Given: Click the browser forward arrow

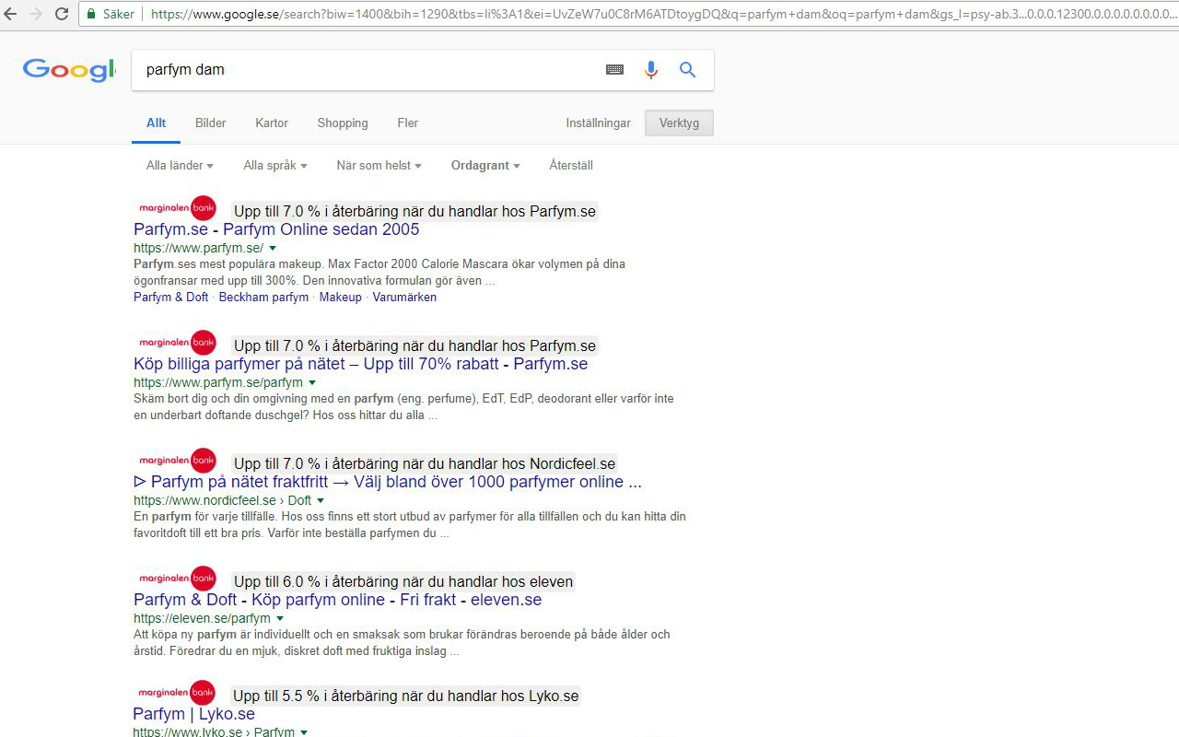Looking at the screenshot, I should click(36, 14).
